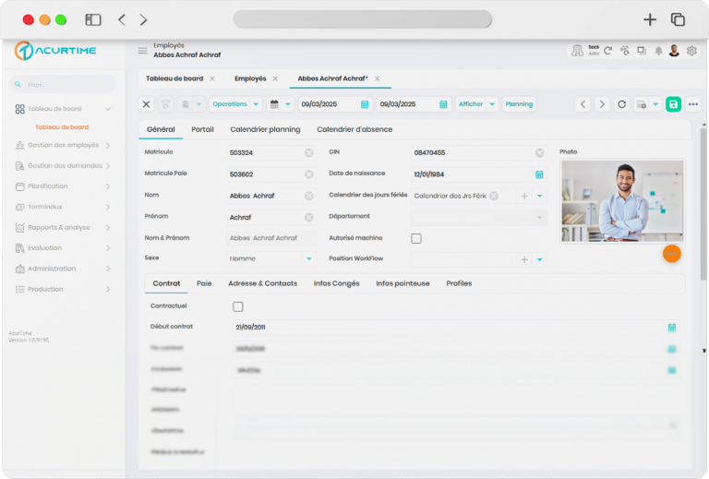Clear the Matricule field with X icon
The height and width of the screenshot is (479, 709).
coord(308,152)
